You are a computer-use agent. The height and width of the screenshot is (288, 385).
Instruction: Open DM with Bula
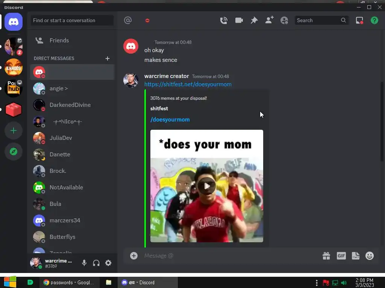pos(72,204)
